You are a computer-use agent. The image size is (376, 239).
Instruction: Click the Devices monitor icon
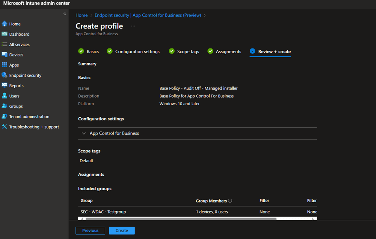click(x=4, y=54)
